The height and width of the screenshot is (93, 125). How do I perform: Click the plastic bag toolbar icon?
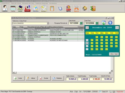(60, 8)
